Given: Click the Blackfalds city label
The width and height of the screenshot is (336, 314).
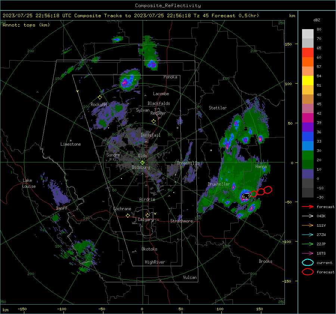Looking at the screenshot, I should coord(159,103).
